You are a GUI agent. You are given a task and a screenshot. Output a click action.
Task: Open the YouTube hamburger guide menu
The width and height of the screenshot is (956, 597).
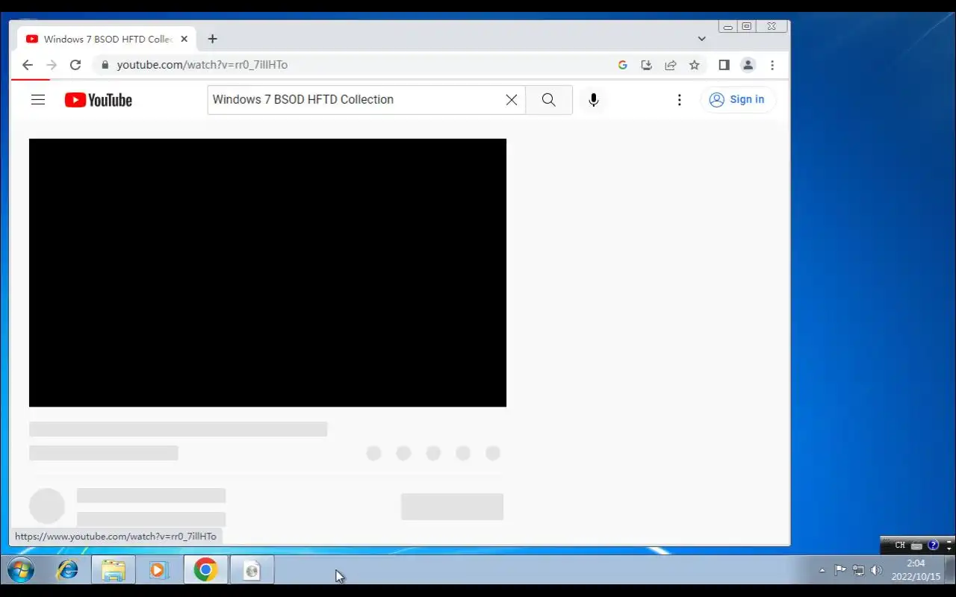coord(38,100)
